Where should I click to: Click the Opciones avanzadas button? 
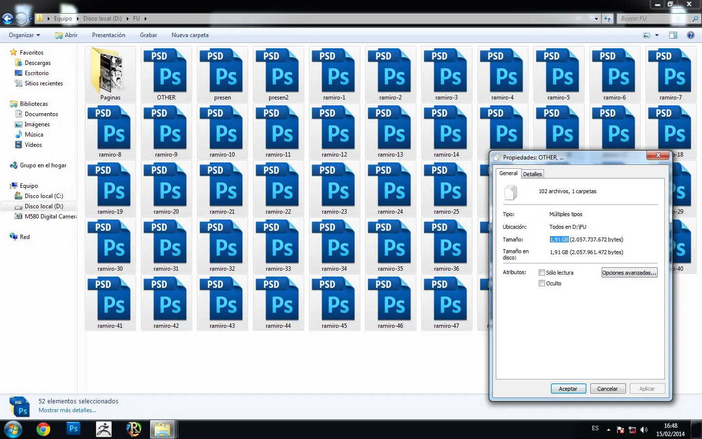pos(629,273)
